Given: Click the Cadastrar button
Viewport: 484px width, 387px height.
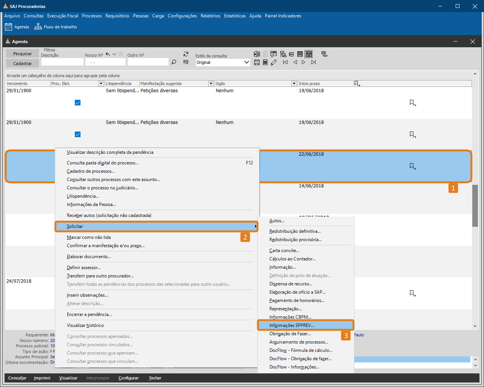Looking at the screenshot, I should tap(22, 63).
